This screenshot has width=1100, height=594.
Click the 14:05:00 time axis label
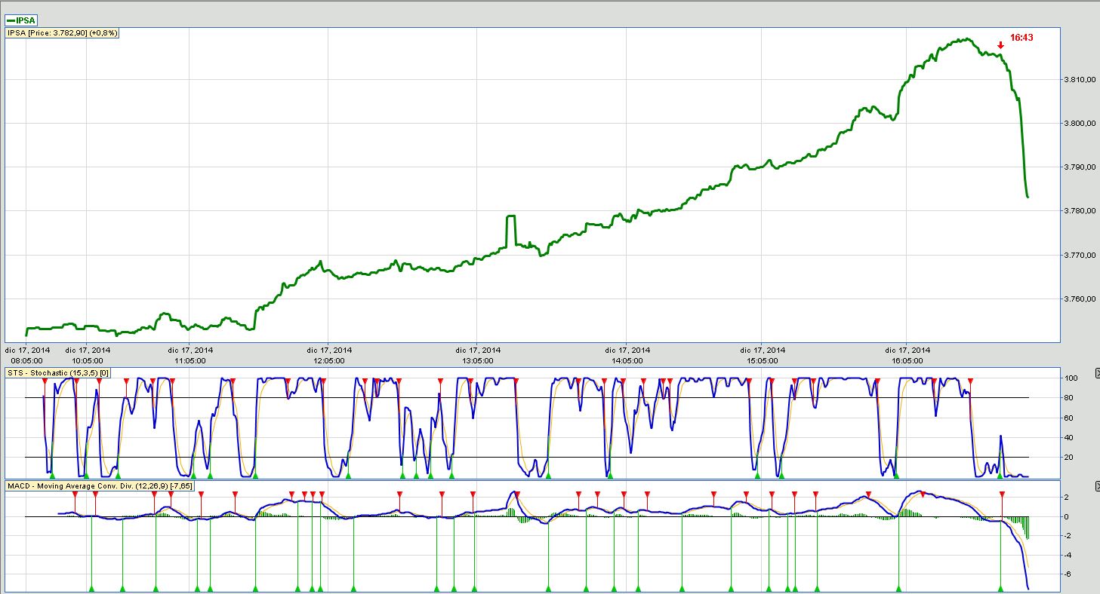tap(627, 360)
